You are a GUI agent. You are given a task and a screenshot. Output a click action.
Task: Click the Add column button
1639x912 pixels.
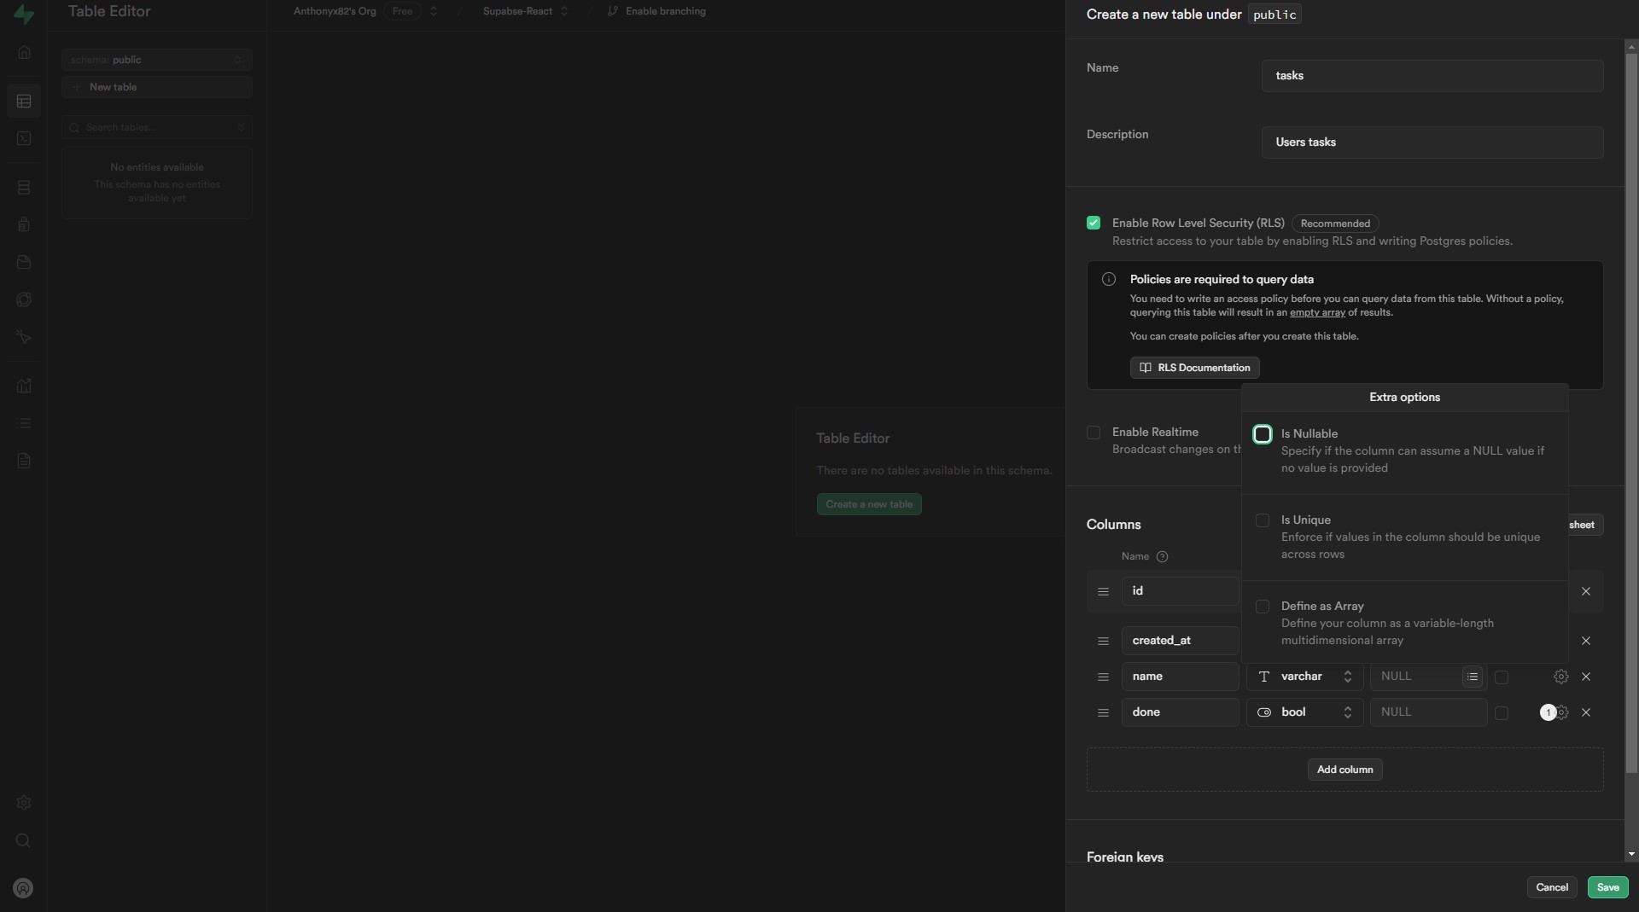click(x=1344, y=770)
